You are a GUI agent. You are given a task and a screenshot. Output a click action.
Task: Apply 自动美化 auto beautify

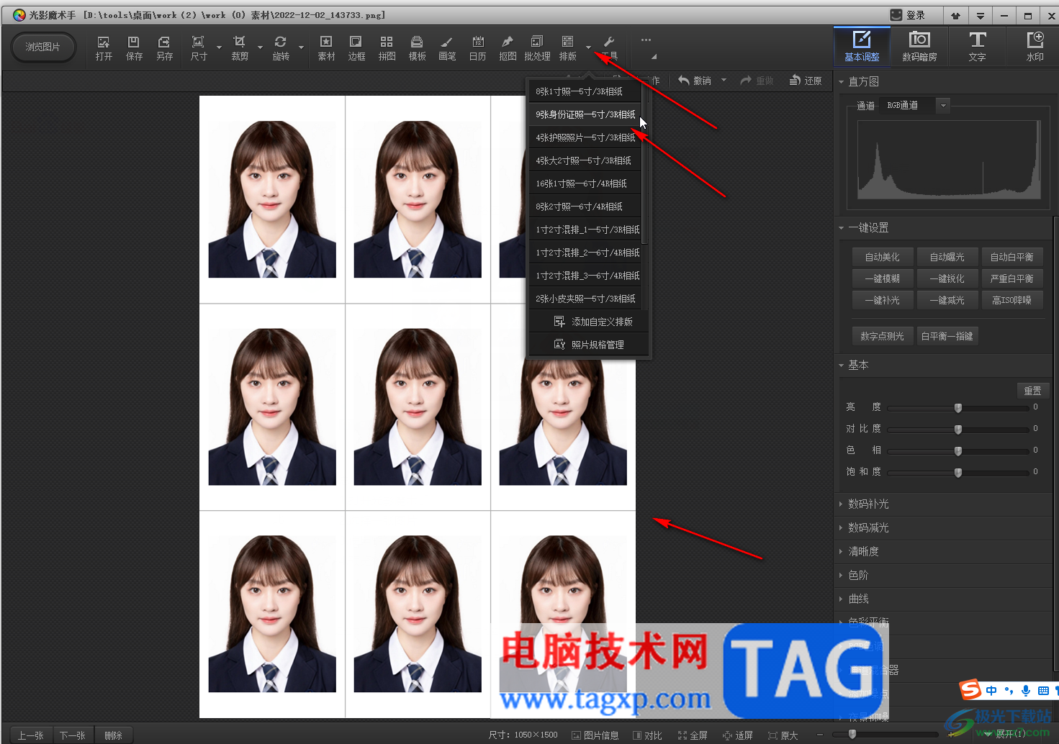[x=882, y=257]
